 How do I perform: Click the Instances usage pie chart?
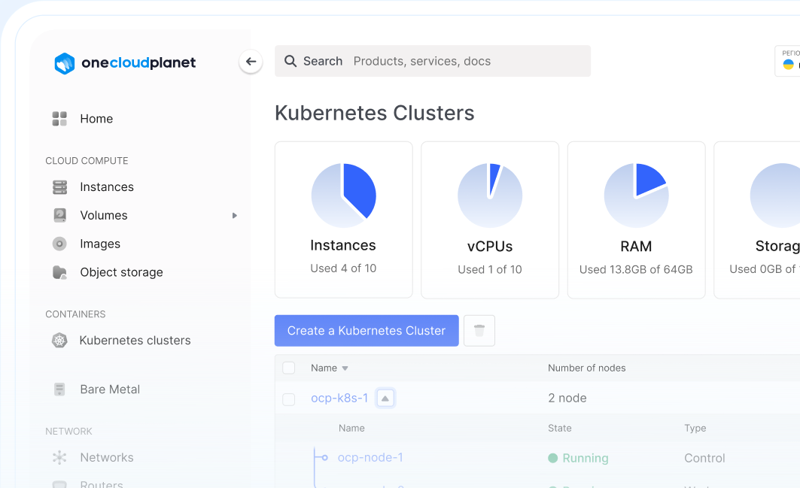tap(343, 196)
